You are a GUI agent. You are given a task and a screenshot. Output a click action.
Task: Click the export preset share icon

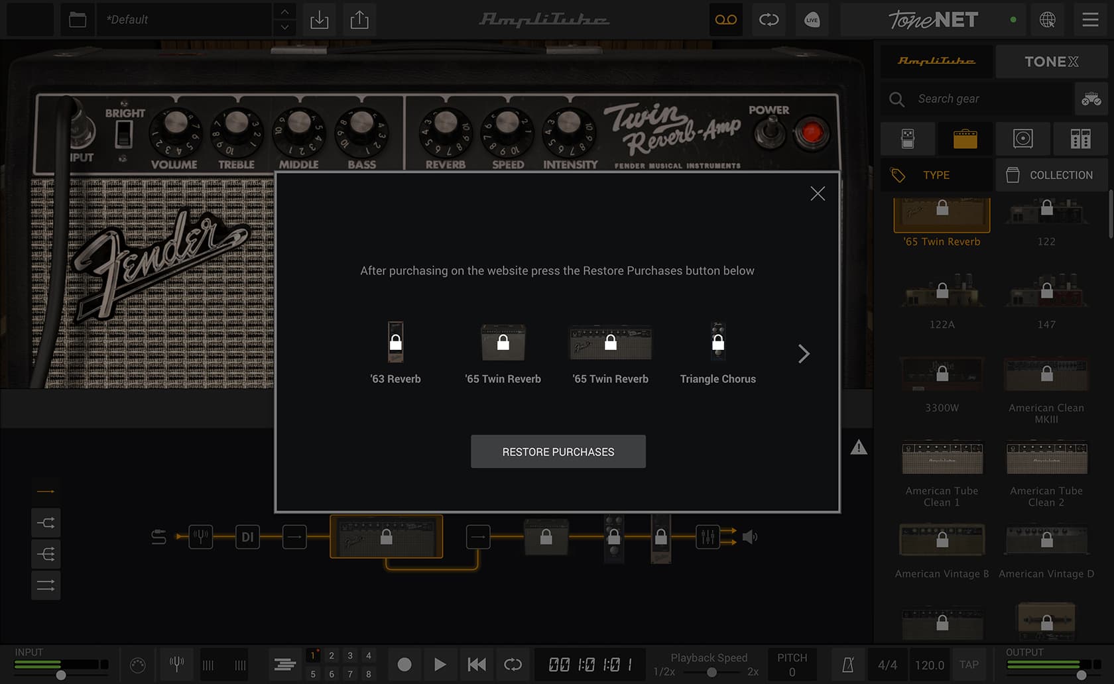[x=359, y=20]
